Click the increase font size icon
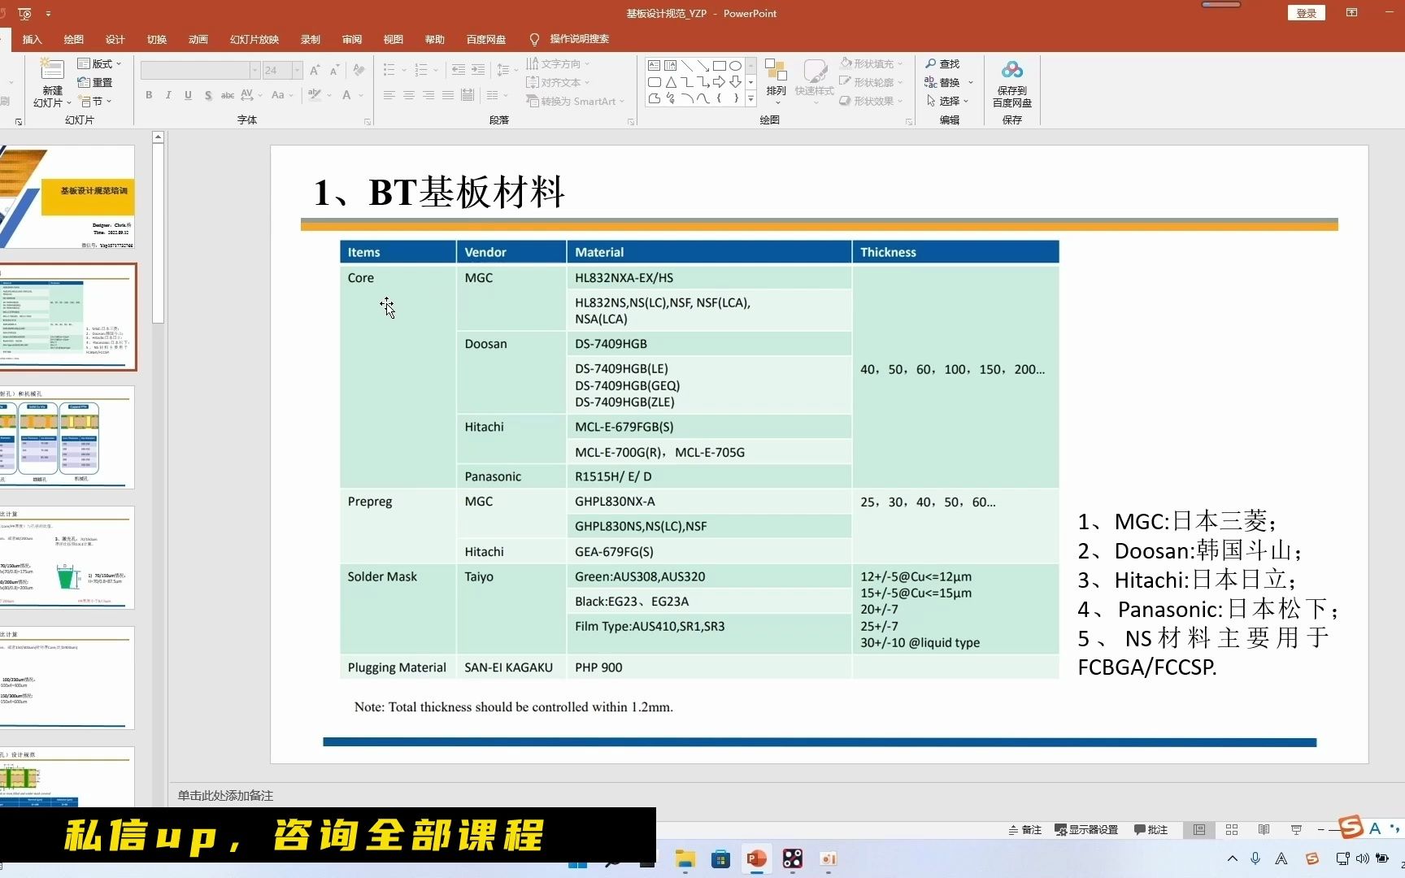This screenshot has height=878, width=1405. tap(315, 71)
